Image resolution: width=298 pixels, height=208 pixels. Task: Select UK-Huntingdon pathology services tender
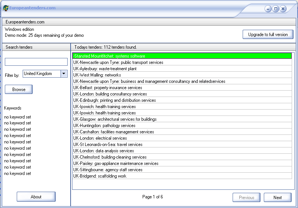coord(182,126)
